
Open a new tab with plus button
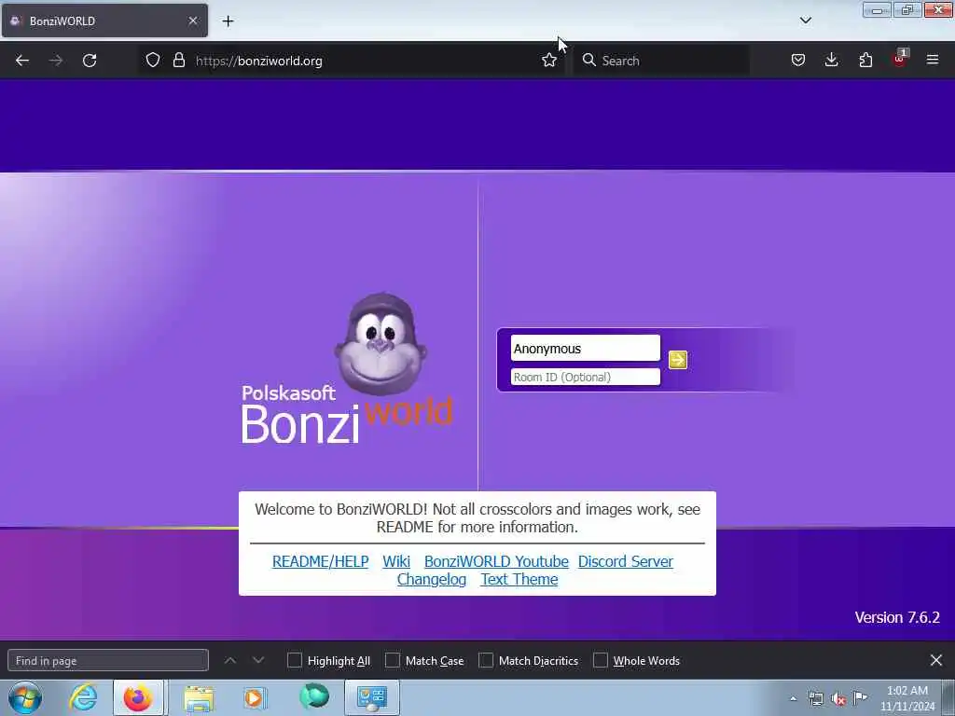(x=228, y=21)
